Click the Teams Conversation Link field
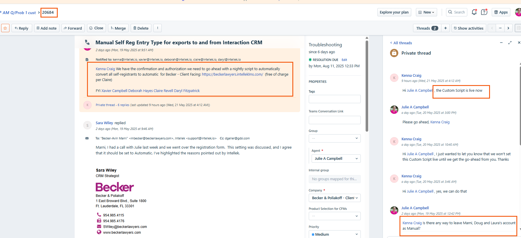 pos(335,120)
